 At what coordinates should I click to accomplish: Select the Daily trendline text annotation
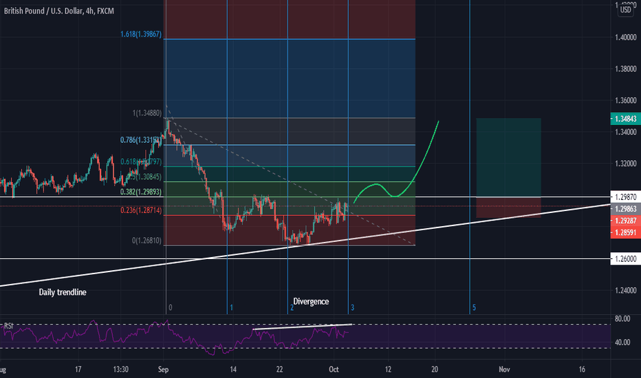(63, 292)
